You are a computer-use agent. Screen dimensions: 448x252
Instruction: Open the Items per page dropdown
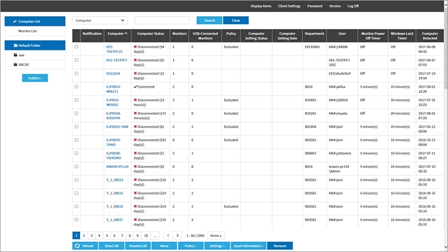click(216, 235)
